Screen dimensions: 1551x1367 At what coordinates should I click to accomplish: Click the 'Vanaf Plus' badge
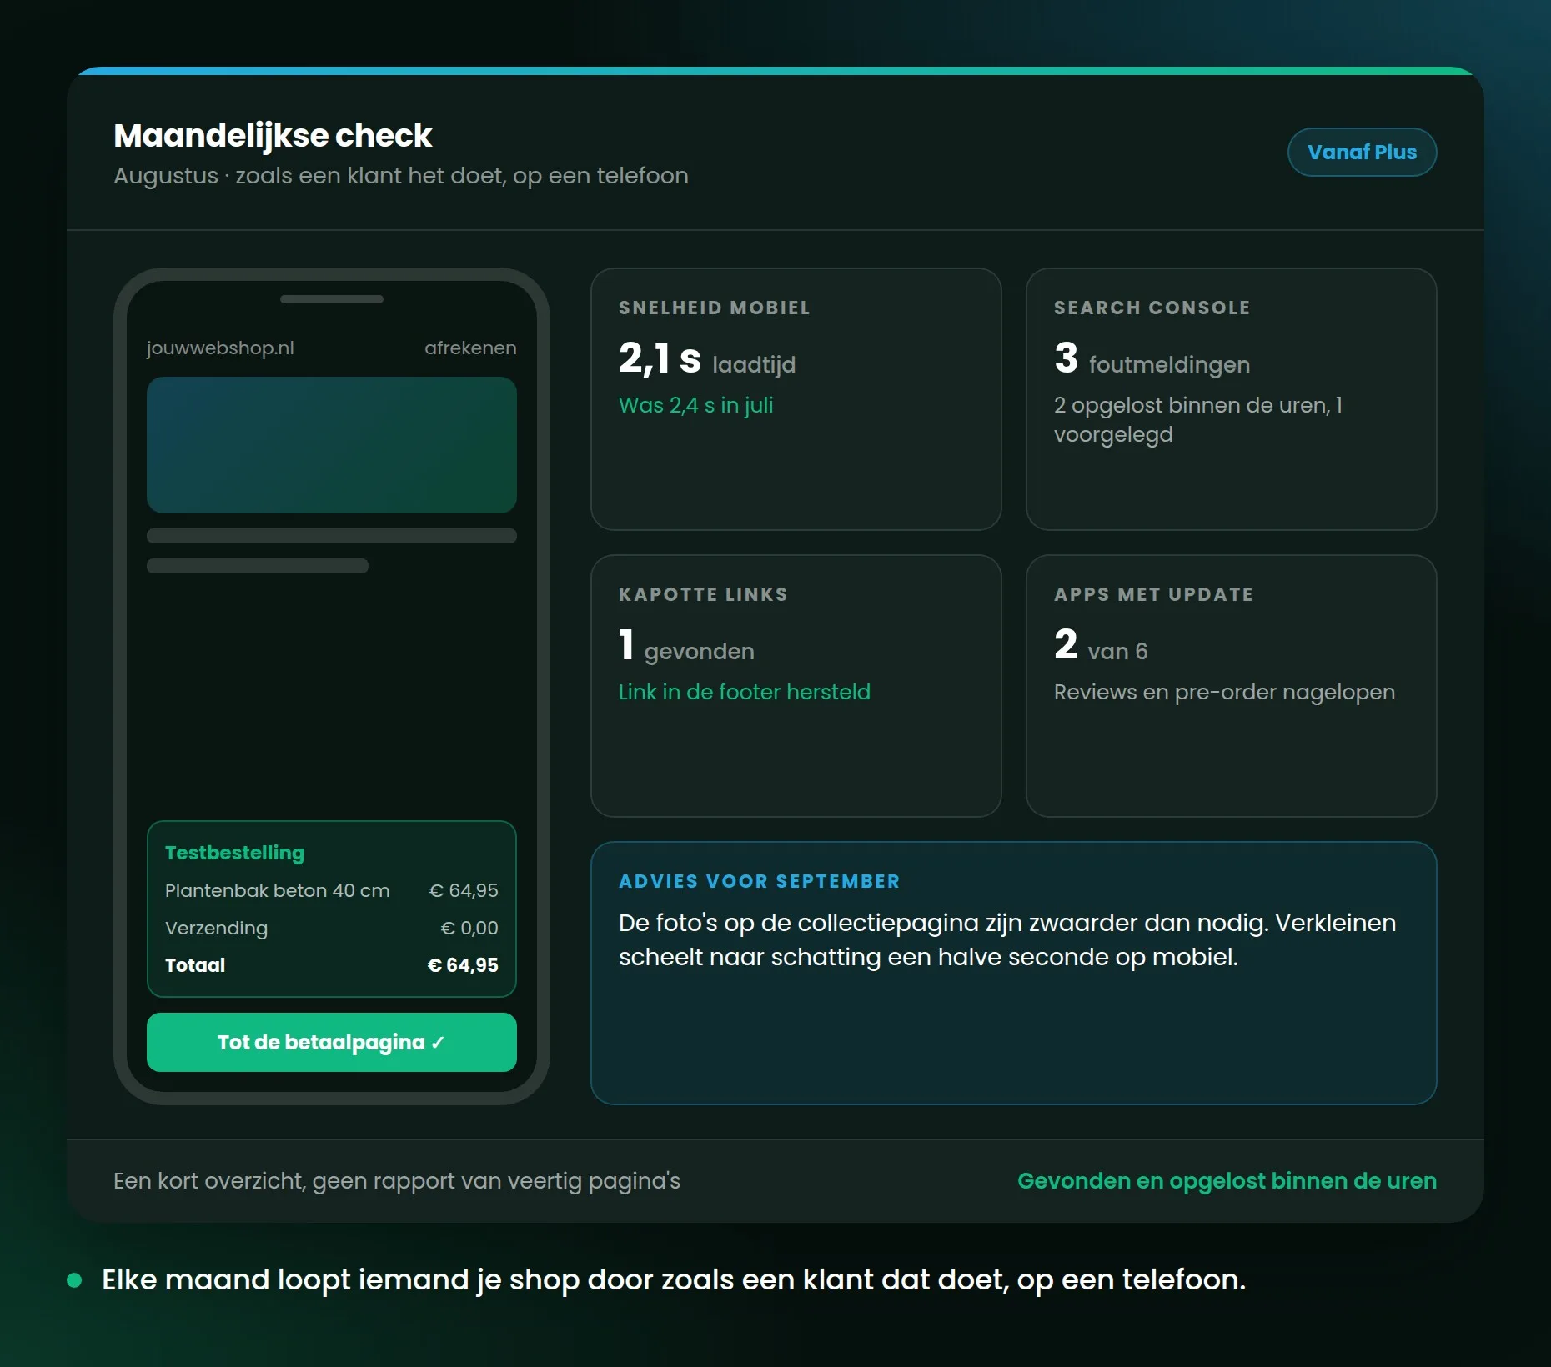click(1362, 152)
